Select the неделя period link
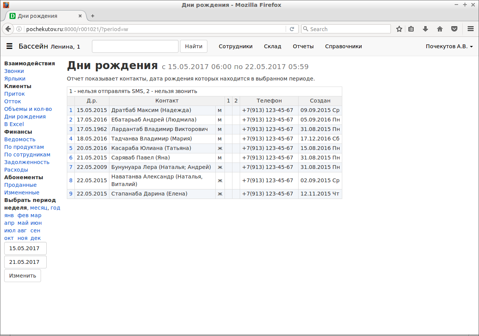The image size is (479, 336). [16, 208]
